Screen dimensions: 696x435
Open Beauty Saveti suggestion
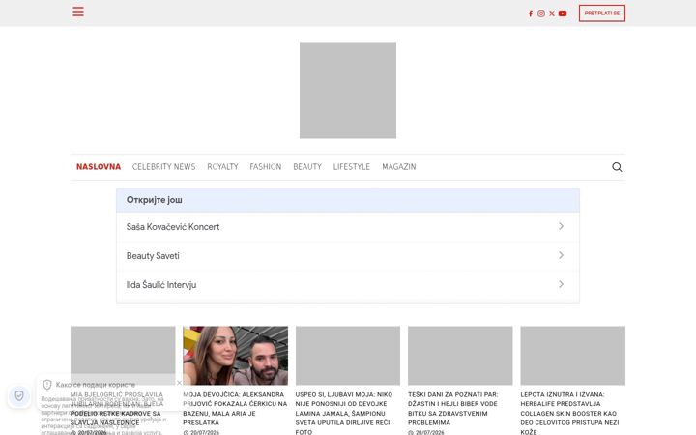pyautogui.click(x=348, y=255)
